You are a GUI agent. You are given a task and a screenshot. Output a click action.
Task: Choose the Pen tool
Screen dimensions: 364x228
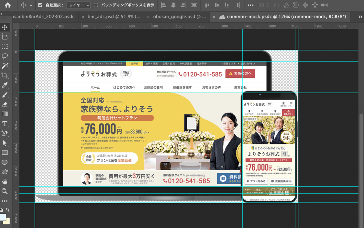[5, 133]
